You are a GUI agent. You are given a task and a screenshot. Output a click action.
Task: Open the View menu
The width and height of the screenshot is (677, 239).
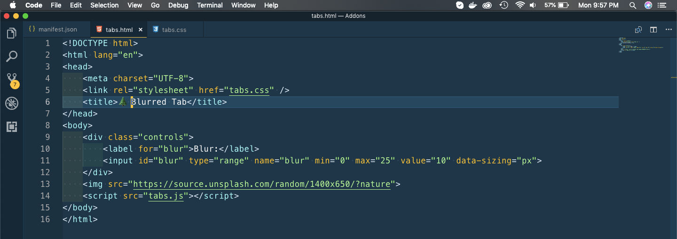click(x=134, y=5)
